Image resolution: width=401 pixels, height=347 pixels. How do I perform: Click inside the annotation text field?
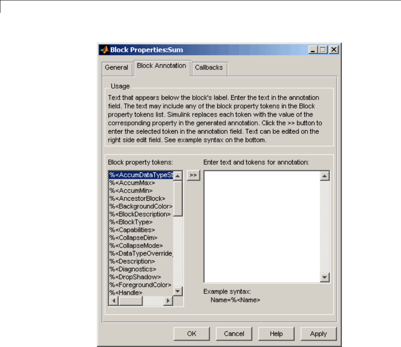tap(262, 227)
